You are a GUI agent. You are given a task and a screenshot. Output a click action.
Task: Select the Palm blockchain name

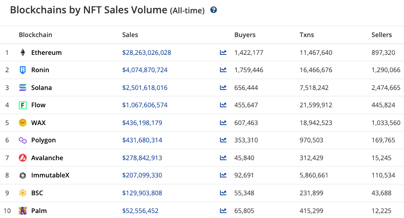tap(39, 211)
